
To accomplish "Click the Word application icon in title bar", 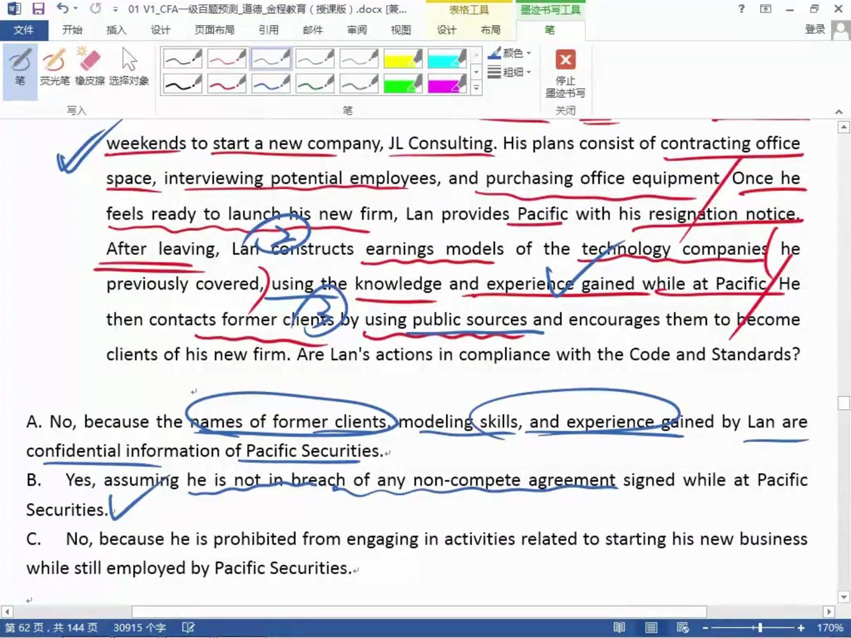I will [14, 9].
